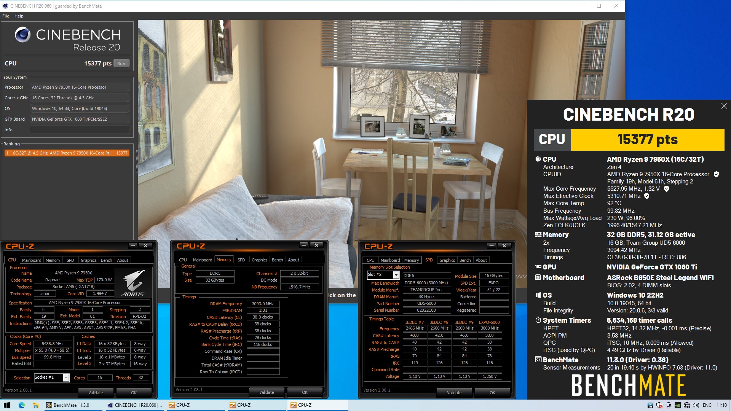731x411 pixels.
Task: Click the shield icon next to Max Effective Clock
Action: (x=646, y=196)
